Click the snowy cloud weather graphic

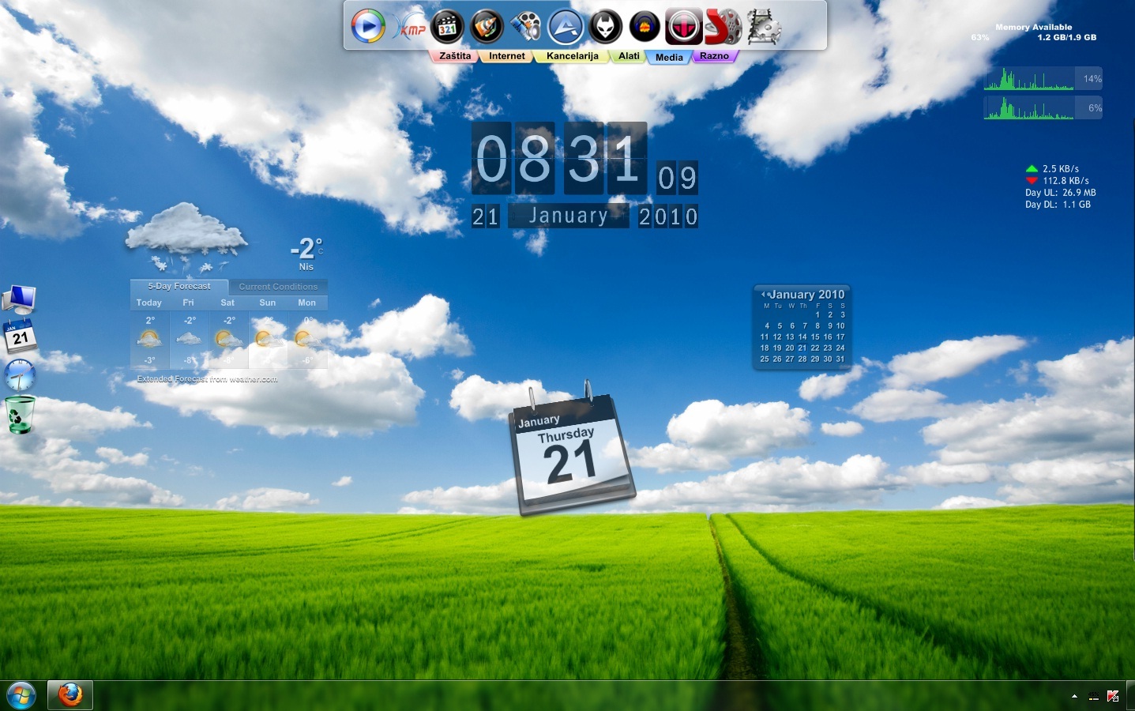point(186,236)
